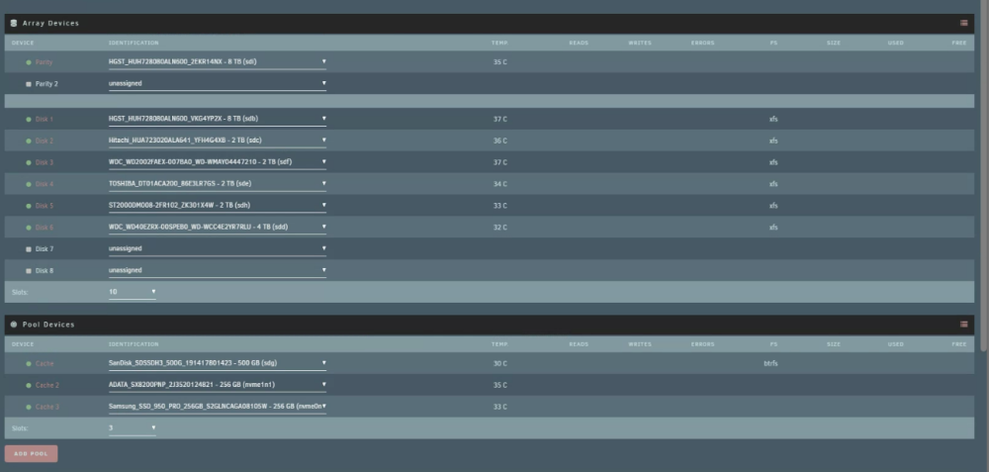This screenshot has width=989, height=472.
Task: Open Disk 2 Hitachi device dropdown
Action: 218,141
